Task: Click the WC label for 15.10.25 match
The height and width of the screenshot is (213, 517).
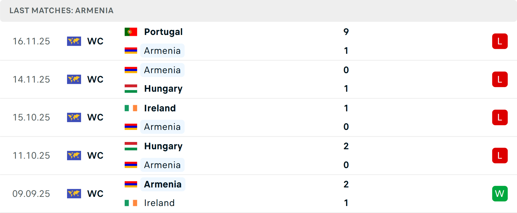Action: click(x=95, y=117)
